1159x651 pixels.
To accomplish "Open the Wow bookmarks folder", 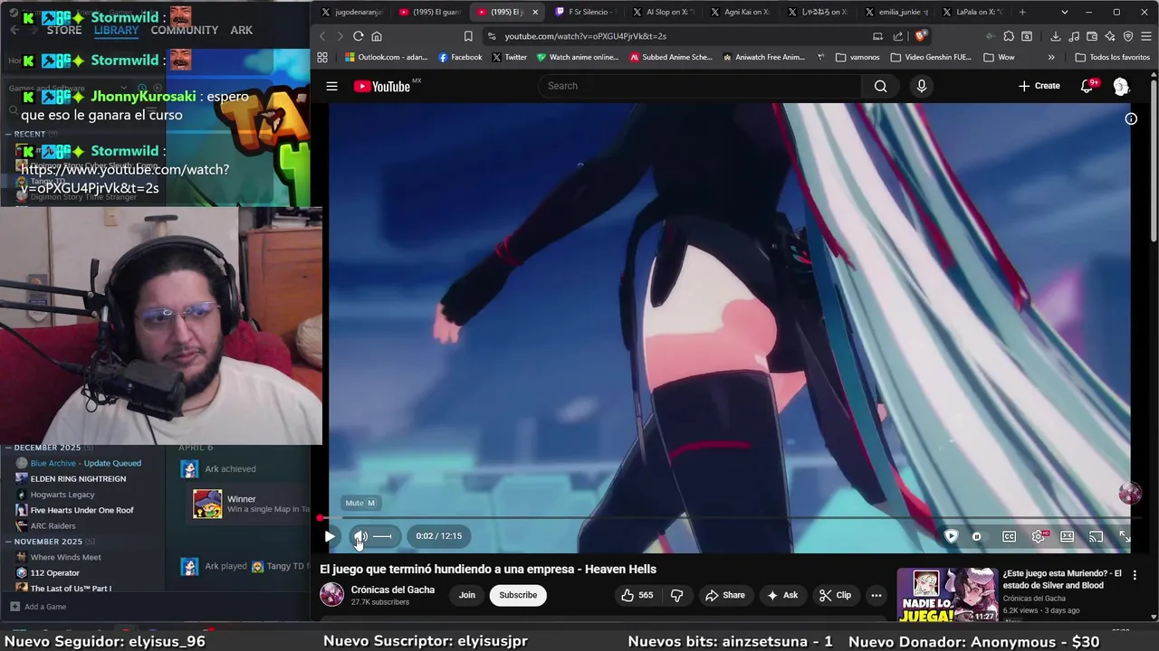I will 998,57.
